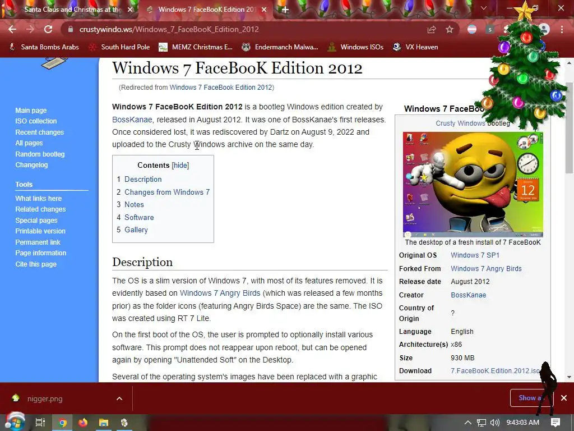Image resolution: width=574 pixels, height=431 pixels.
Task: Jump to Notes in Contents
Action: 134,204
